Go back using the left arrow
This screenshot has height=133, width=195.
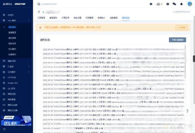39,12
